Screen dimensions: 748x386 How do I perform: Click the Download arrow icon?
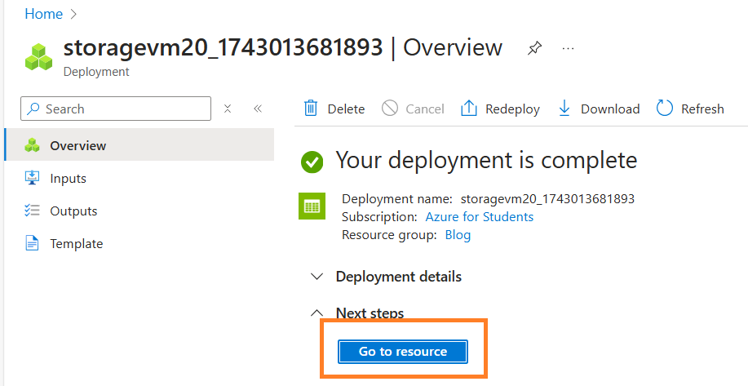564,109
